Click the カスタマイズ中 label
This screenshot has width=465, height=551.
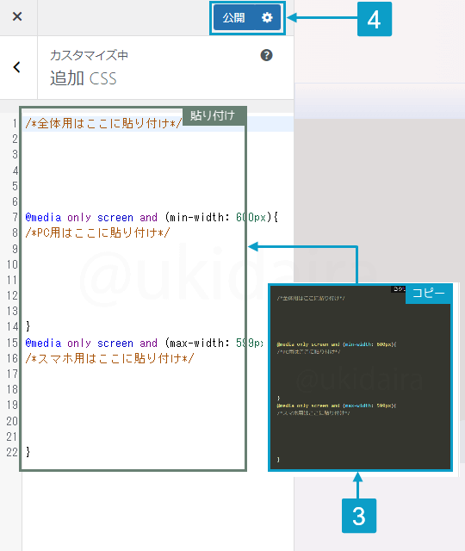pyautogui.click(x=89, y=55)
